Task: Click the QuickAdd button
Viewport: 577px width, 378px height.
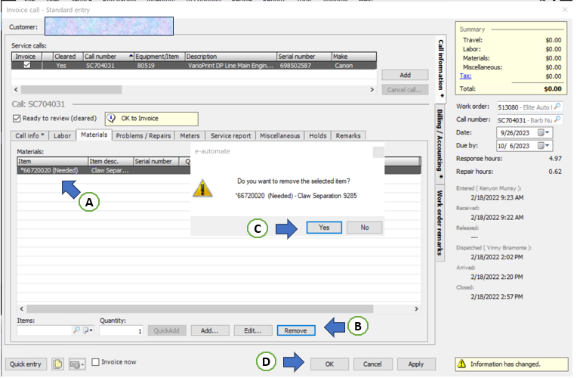Action: click(x=167, y=330)
